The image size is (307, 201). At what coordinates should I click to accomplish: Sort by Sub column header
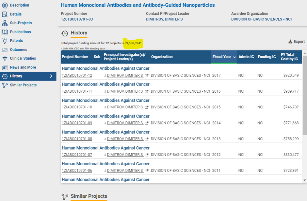tap(97, 57)
